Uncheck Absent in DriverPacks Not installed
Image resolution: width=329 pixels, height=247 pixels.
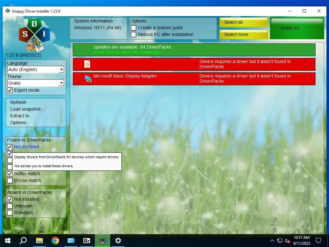coord(10,199)
